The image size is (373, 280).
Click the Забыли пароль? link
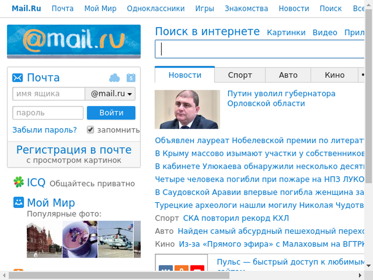coord(45,130)
